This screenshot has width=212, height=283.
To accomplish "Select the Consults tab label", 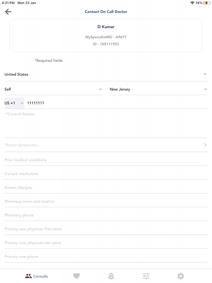I will (x=40, y=276).
